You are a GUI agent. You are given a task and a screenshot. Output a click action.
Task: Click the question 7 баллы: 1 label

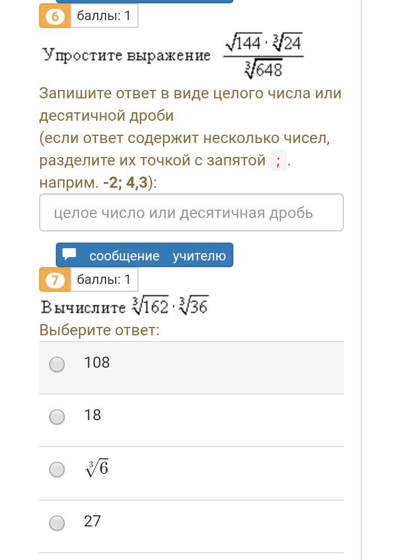(x=104, y=279)
